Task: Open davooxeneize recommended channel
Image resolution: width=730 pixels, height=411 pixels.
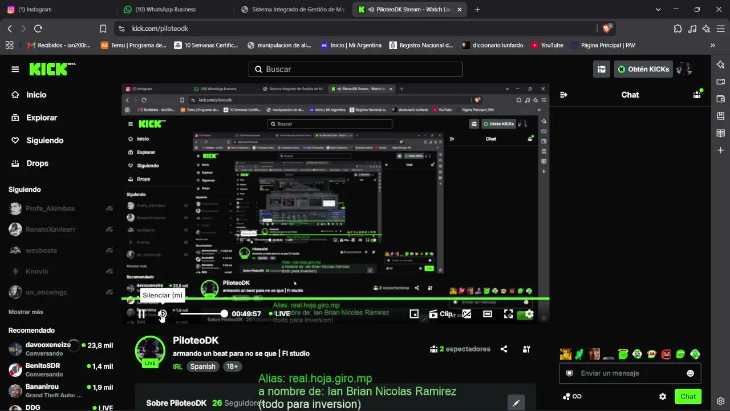Action: coord(60,349)
